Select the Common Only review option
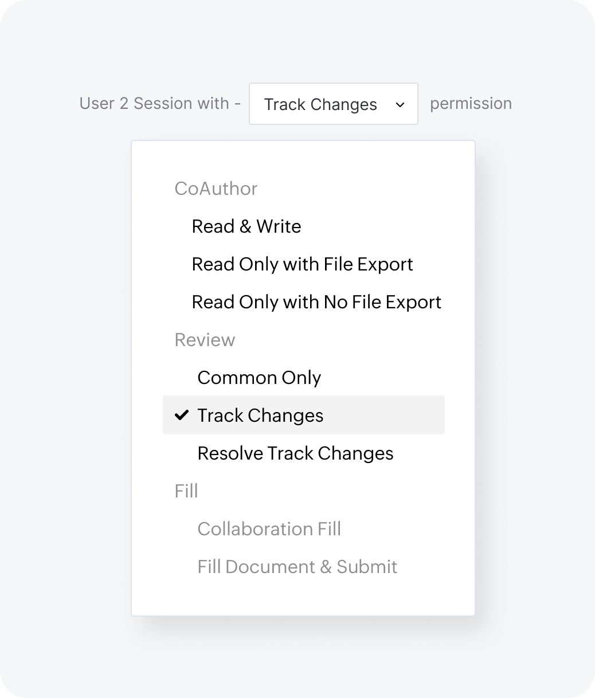The image size is (595, 698). click(x=259, y=378)
